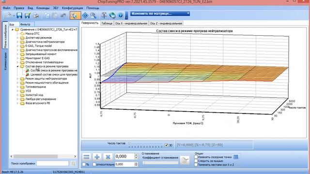
Task: Collapse the Состав смеси в режиме прогрева folder
Action: (17, 67)
